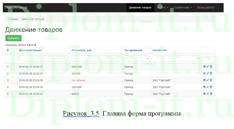The image size is (234, 129).
Task: Log out via Выход (admin)
Action: tap(206, 8)
